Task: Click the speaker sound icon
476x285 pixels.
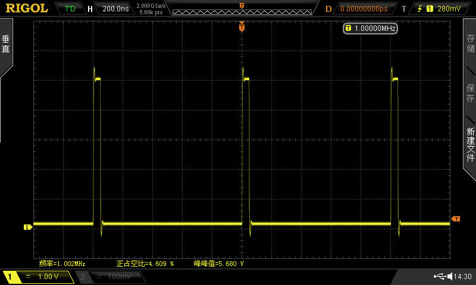Action: click(x=450, y=276)
